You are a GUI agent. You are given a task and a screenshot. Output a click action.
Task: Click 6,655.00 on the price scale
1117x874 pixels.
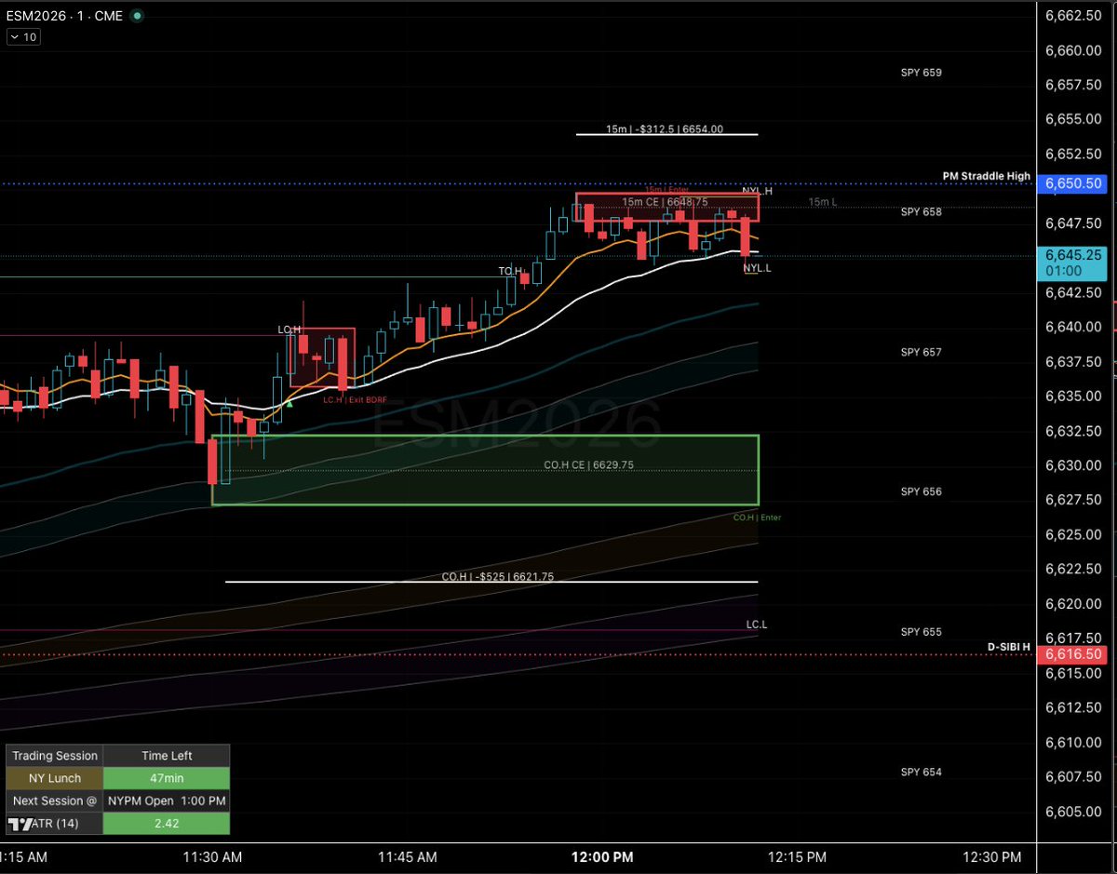[1074, 119]
